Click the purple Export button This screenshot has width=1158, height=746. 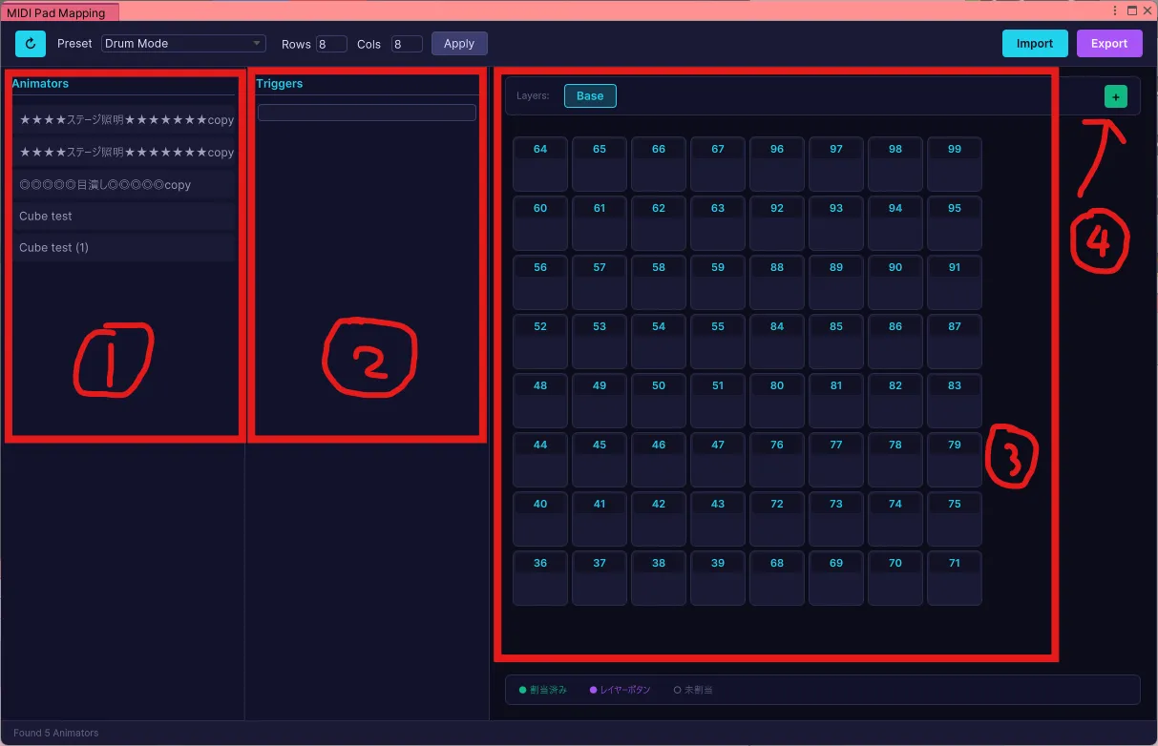[1109, 44]
